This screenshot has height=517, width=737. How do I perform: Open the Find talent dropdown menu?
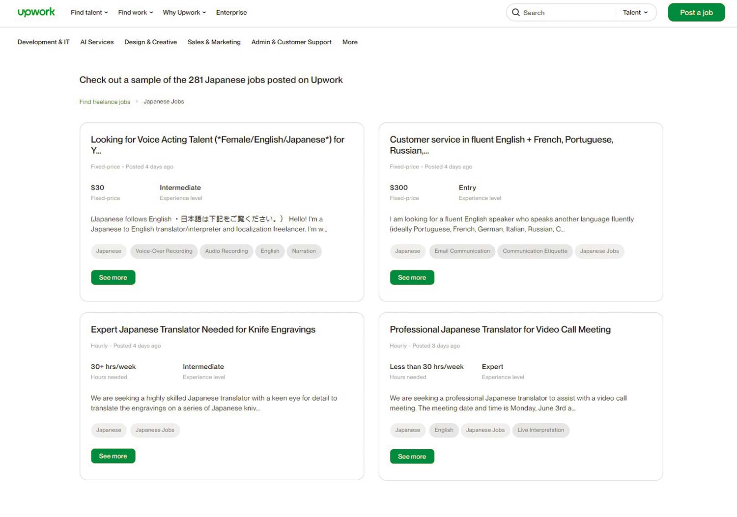coord(89,12)
